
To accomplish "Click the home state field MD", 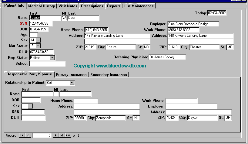I will [147, 47].
